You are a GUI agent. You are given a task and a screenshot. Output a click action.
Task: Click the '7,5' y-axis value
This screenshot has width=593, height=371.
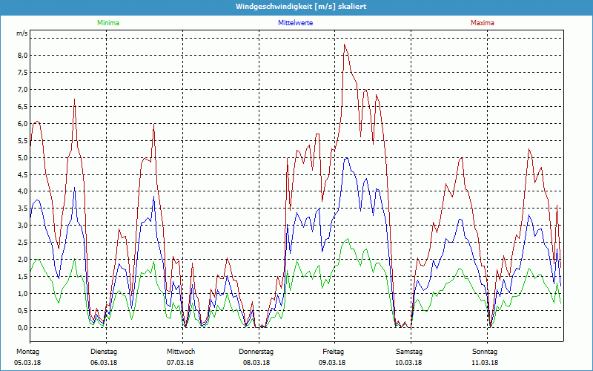click(22, 72)
